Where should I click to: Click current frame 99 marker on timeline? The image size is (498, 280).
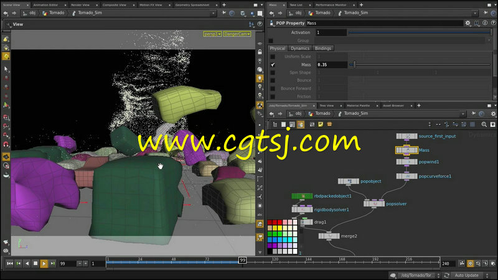coord(243,260)
